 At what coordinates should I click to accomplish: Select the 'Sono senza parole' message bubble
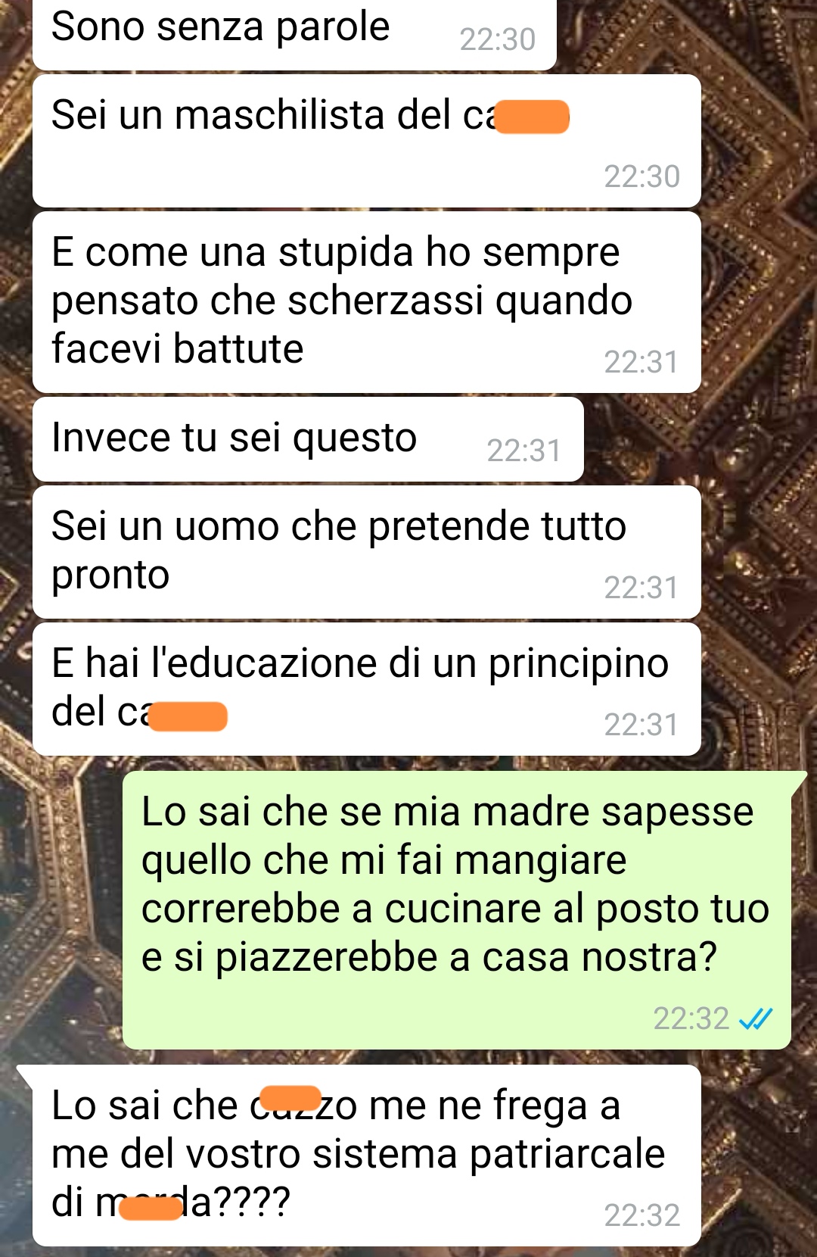coord(294,35)
